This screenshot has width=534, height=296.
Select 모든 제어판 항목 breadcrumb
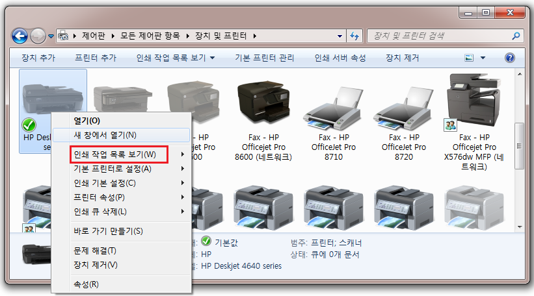pos(150,36)
